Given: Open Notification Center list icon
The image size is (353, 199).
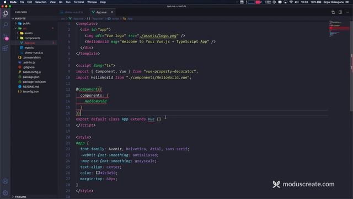Looking at the screenshot, I should coord(347,2).
